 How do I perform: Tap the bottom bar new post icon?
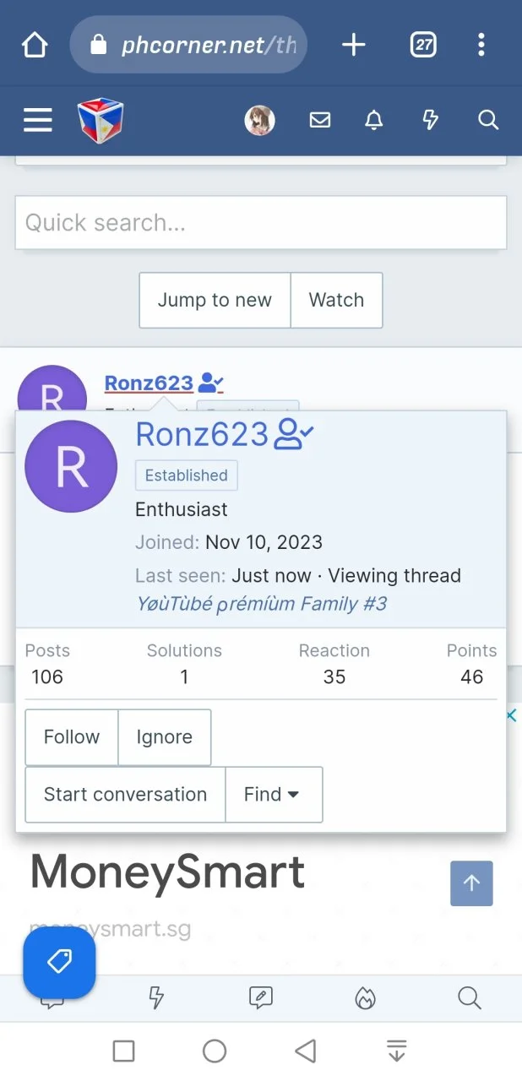(x=261, y=998)
